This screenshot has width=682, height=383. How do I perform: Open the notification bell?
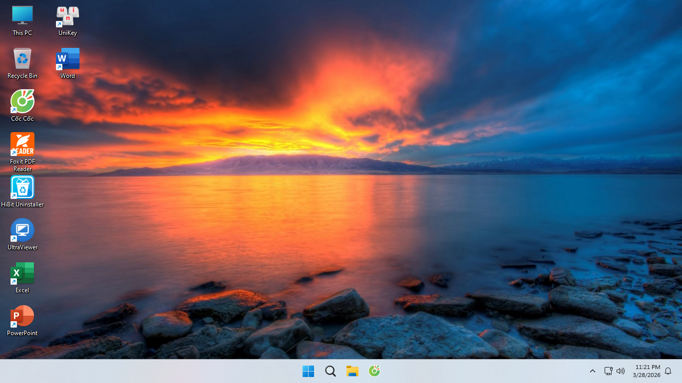point(668,371)
